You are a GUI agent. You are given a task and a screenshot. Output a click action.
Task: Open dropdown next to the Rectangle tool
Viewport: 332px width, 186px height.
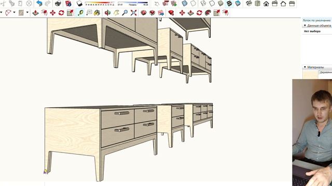27,12
